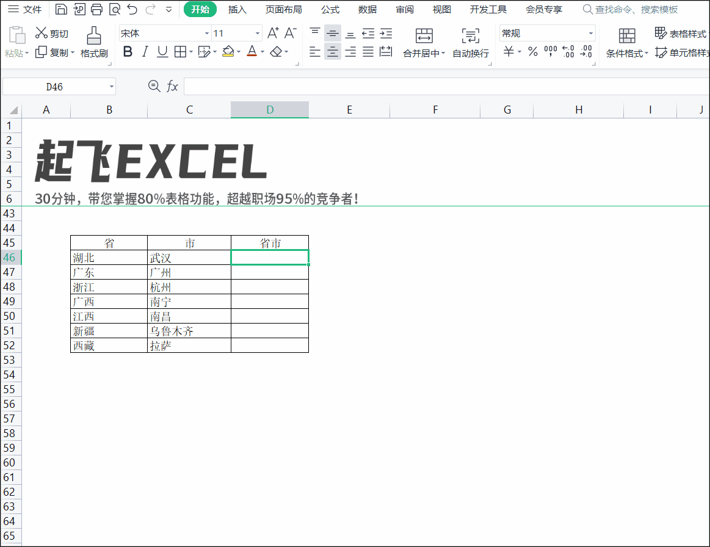Switch to the 插入 tab

(237, 9)
